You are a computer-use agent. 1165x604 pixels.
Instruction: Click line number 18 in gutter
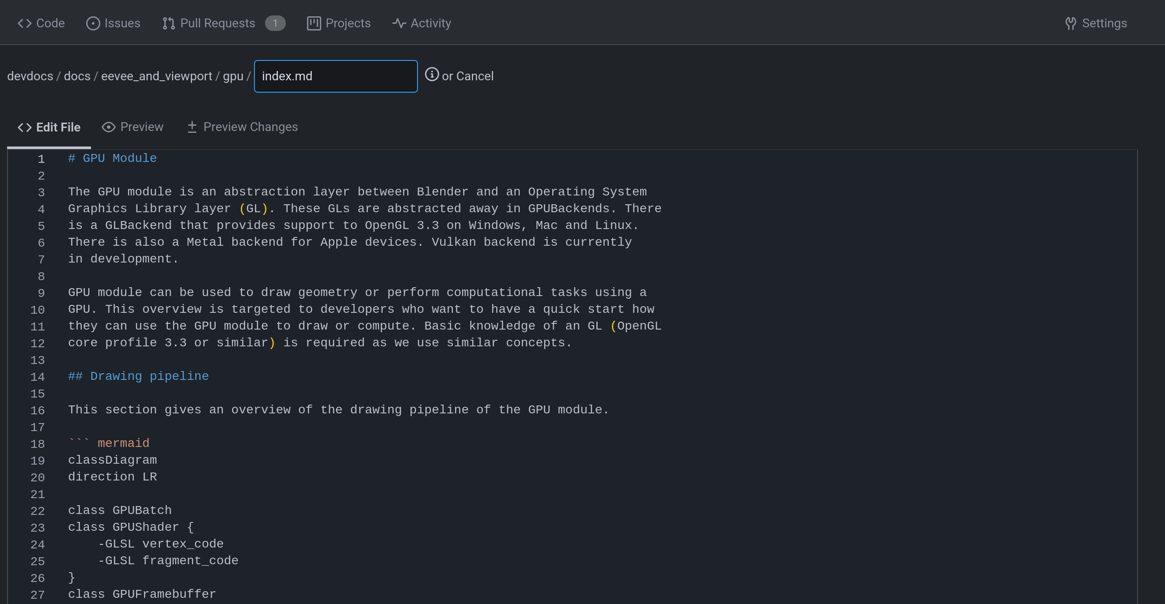[x=38, y=444]
